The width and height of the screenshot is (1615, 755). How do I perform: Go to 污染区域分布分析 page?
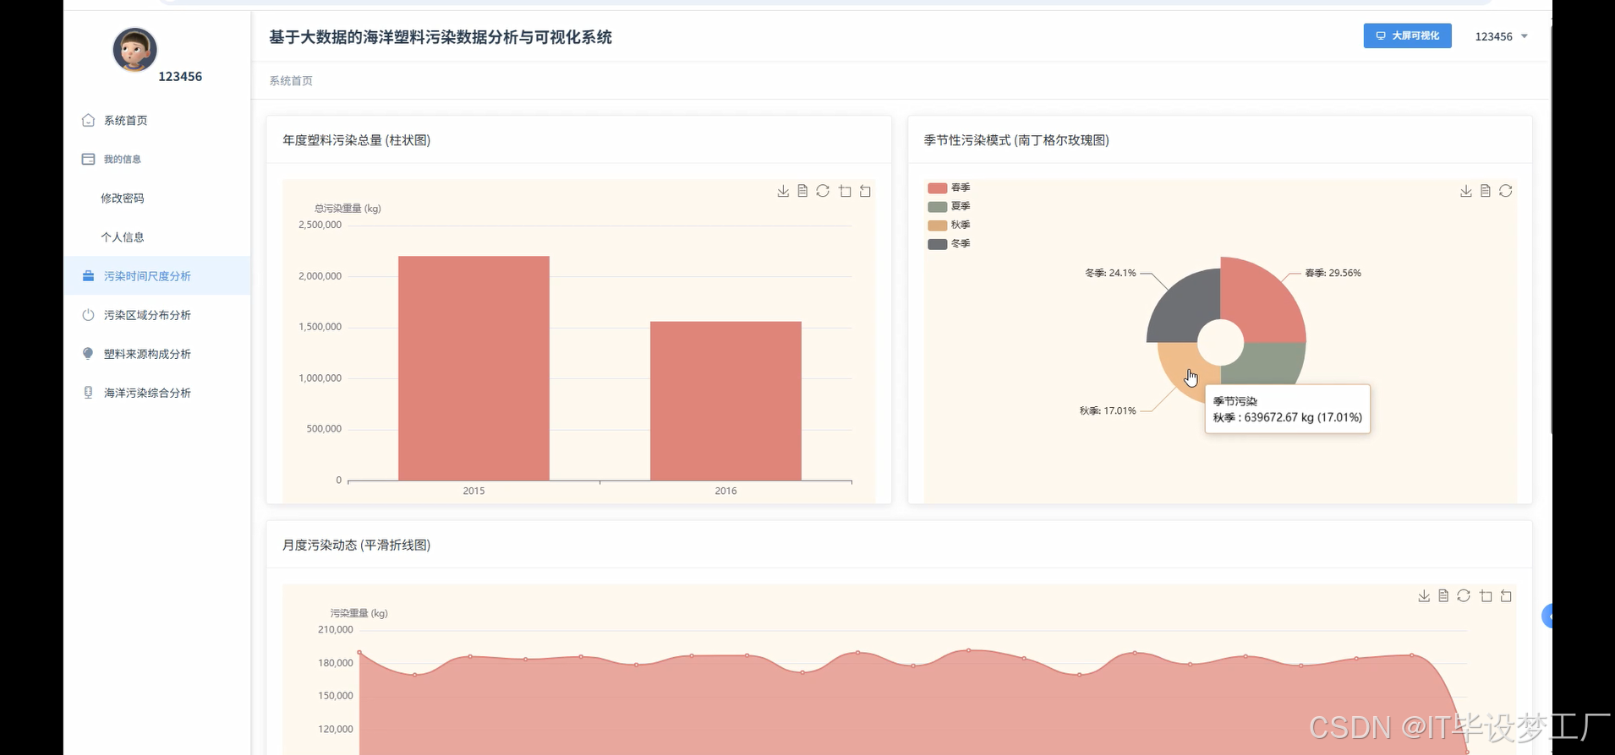click(x=157, y=315)
